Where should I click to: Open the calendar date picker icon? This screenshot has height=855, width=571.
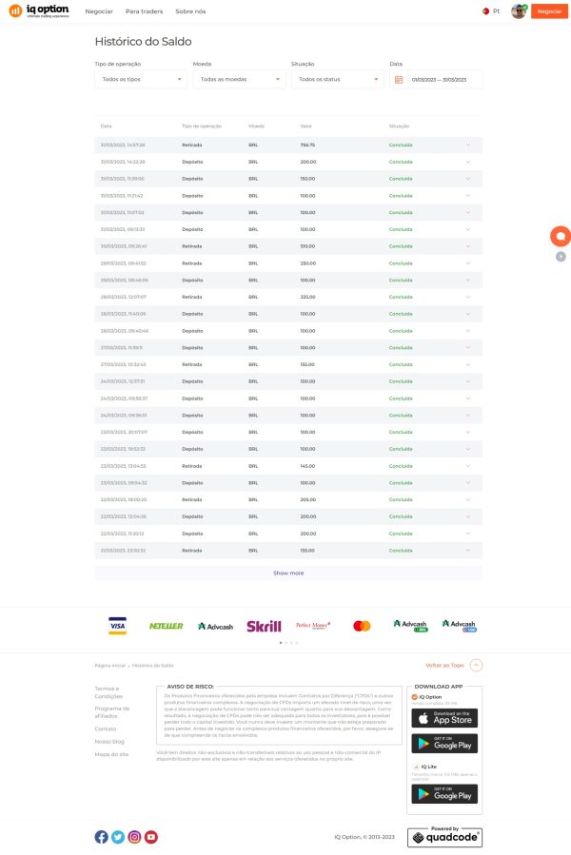[x=399, y=80]
